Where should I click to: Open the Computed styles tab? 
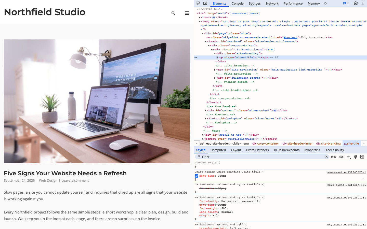[x=218, y=150]
